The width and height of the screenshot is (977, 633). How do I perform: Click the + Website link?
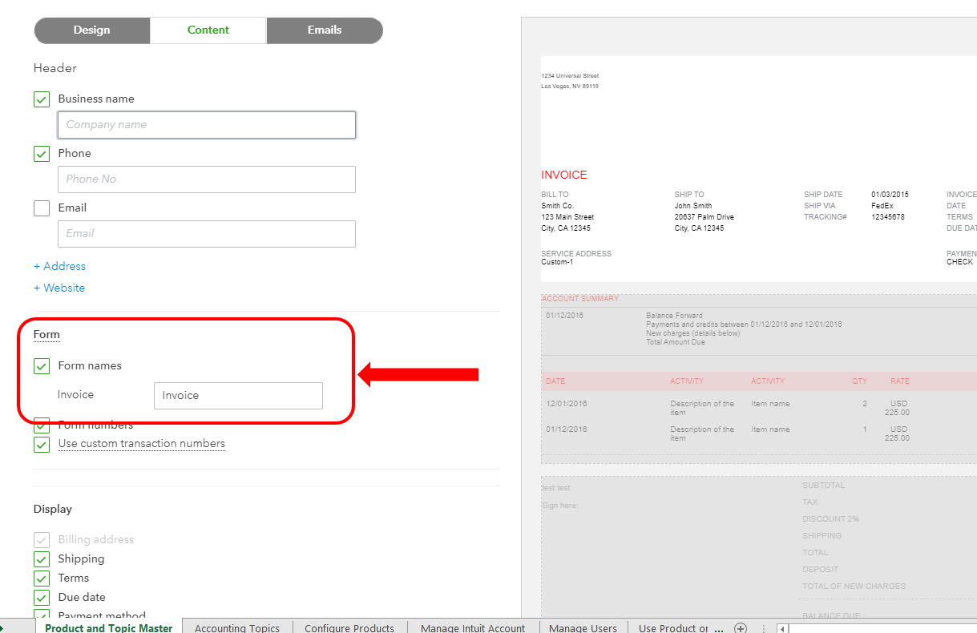[59, 288]
